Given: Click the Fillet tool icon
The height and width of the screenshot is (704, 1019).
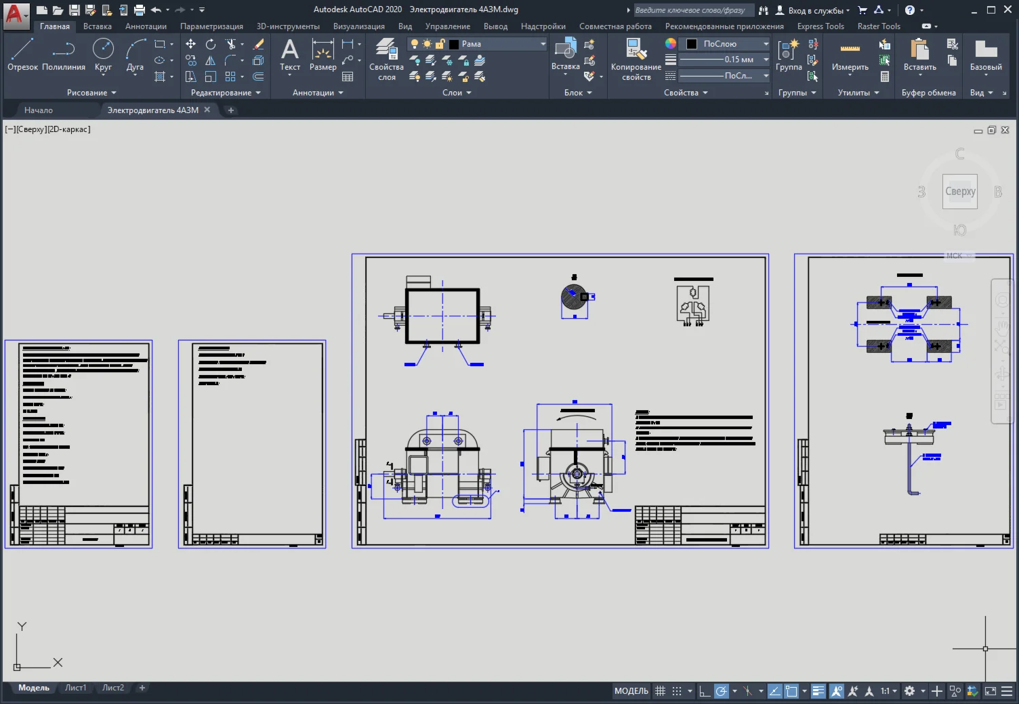Looking at the screenshot, I should [x=231, y=60].
